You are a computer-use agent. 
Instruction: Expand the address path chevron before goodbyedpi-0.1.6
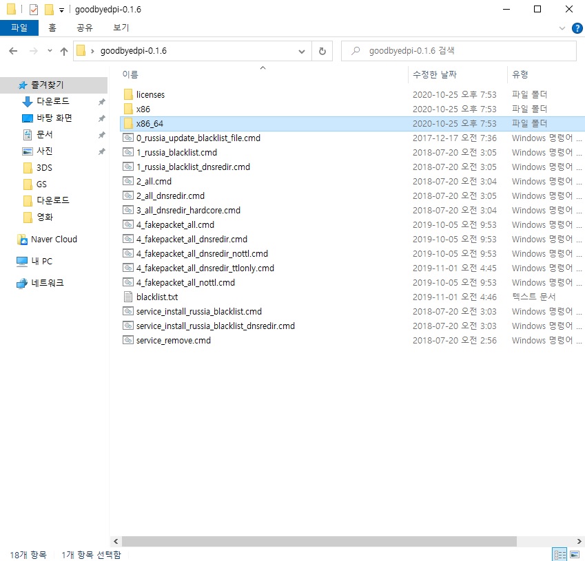click(x=92, y=51)
